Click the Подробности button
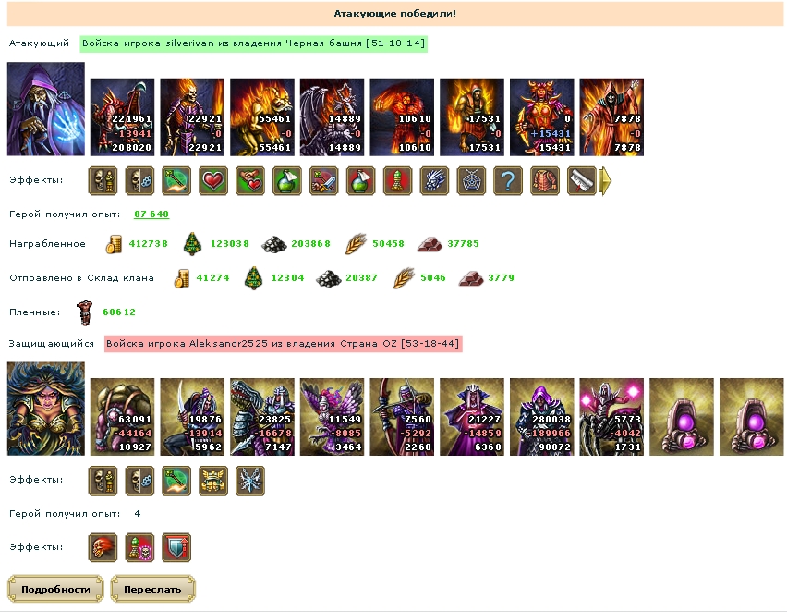The width and height of the screenshot is (787, 612). click(x=55, y=589)
